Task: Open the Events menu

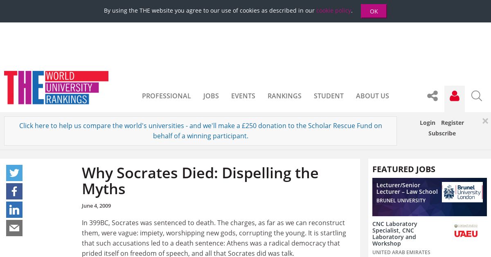Action: tap(243, 96)
